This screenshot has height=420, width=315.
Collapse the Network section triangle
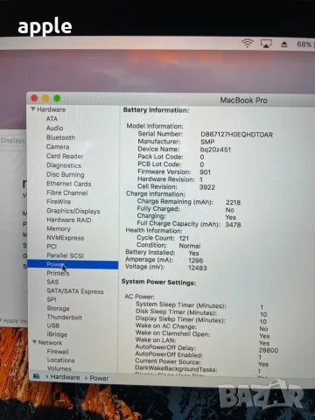34,342
